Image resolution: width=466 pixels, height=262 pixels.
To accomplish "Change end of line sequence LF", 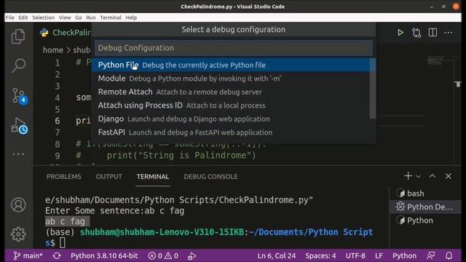I will [x=379, y=255].
